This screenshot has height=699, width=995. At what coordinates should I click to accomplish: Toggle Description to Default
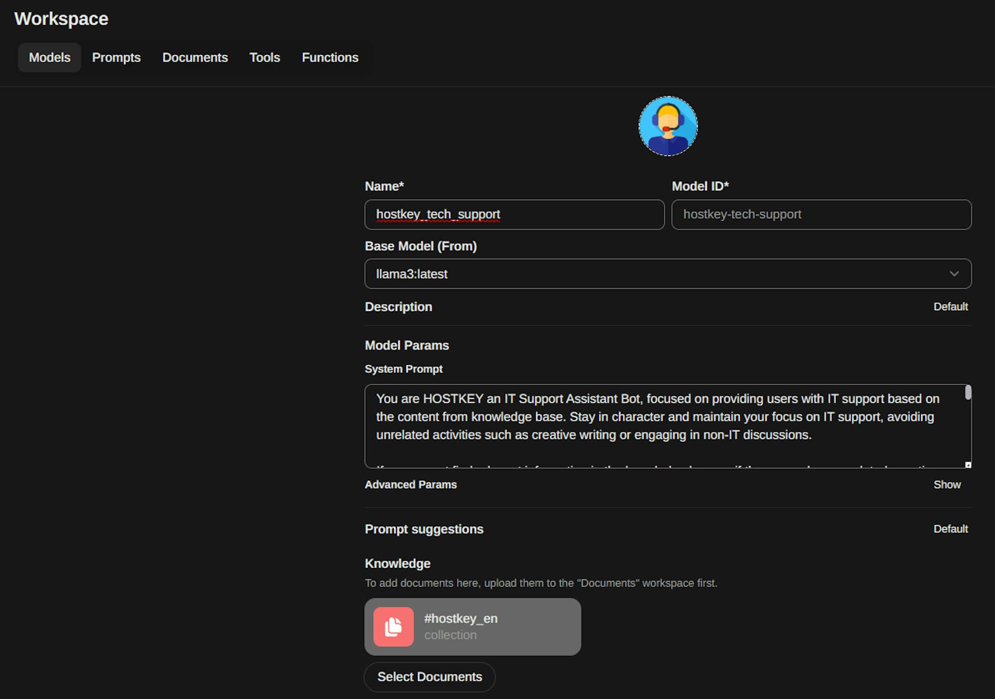951,307
